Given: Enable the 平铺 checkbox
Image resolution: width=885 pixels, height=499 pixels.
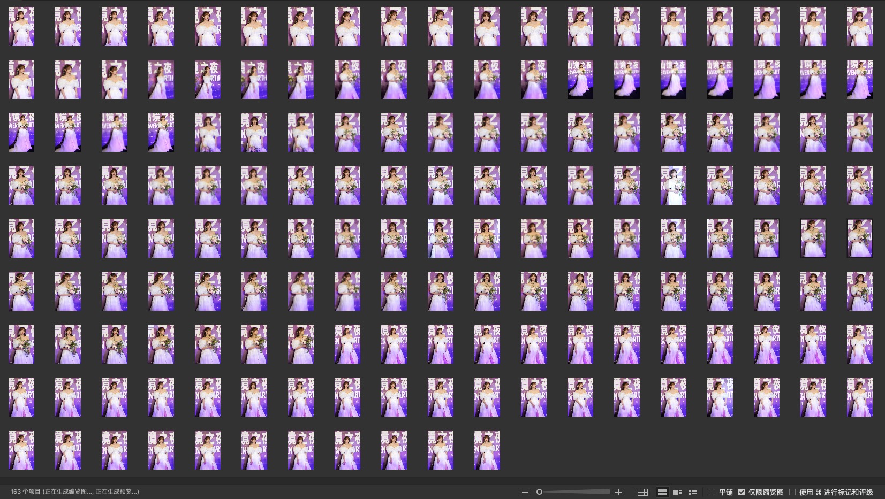Looking at the screenshot, I should [712, 492].
